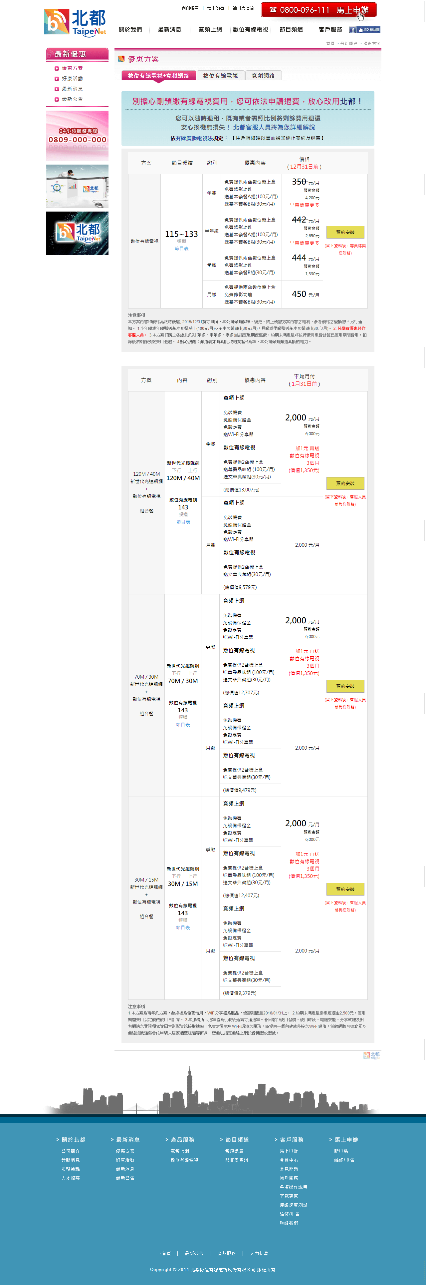Screen dimensions: 426x1285
Task: Open the 節目表 link under 115~133 頻道
Action: coord(181,249)
